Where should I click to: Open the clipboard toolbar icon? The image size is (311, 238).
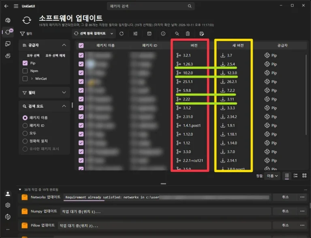(x=187, y=34)
